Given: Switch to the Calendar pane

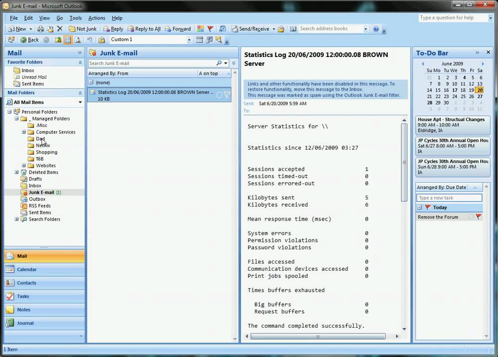Looking at the screenshot, I should (45, 269).
